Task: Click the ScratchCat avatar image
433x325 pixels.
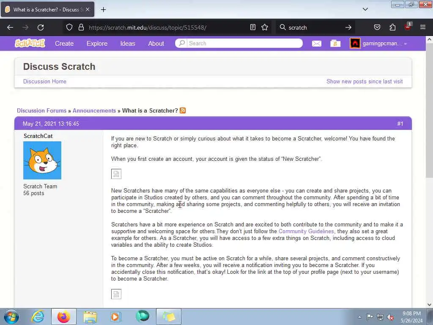Action: pos(42,160)
